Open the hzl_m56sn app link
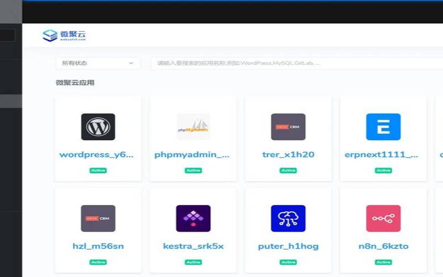The image size is (443, 277). 98,246
